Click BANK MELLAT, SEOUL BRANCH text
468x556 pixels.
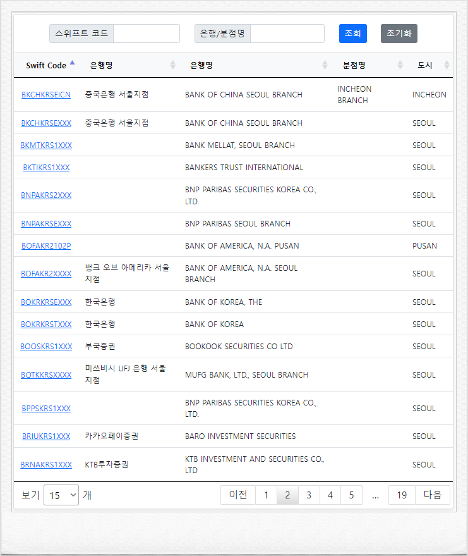tap(239, 145)
